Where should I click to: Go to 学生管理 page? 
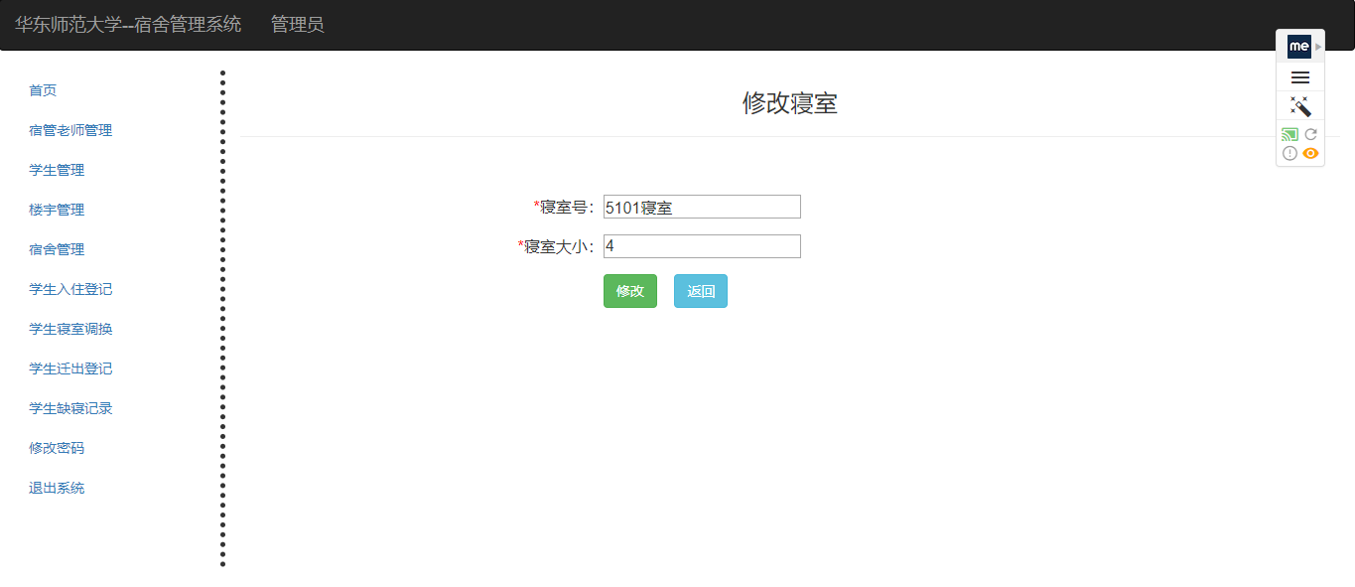click(x=57, y=170)
